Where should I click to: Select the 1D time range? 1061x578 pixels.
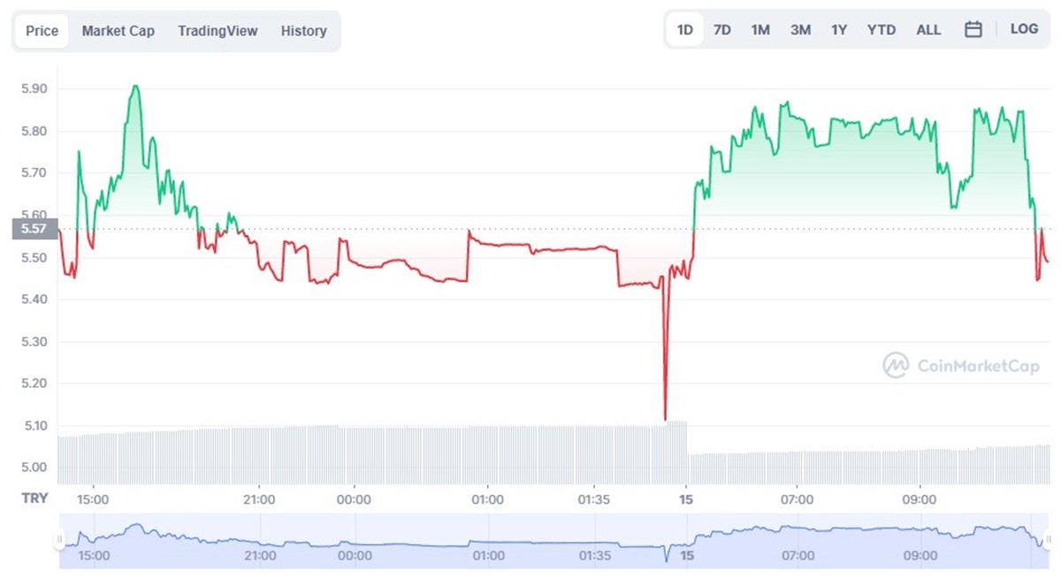tap(685, 30)
